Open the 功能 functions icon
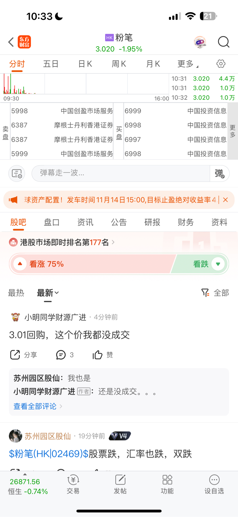This screenshot has width=238, height=517. pos(167,484)
